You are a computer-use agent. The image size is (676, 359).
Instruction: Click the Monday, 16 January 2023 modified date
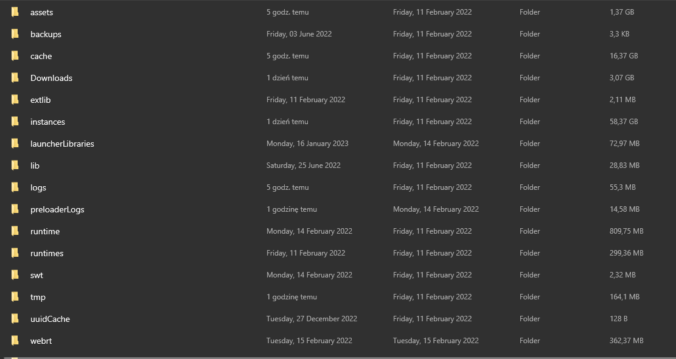307,144
